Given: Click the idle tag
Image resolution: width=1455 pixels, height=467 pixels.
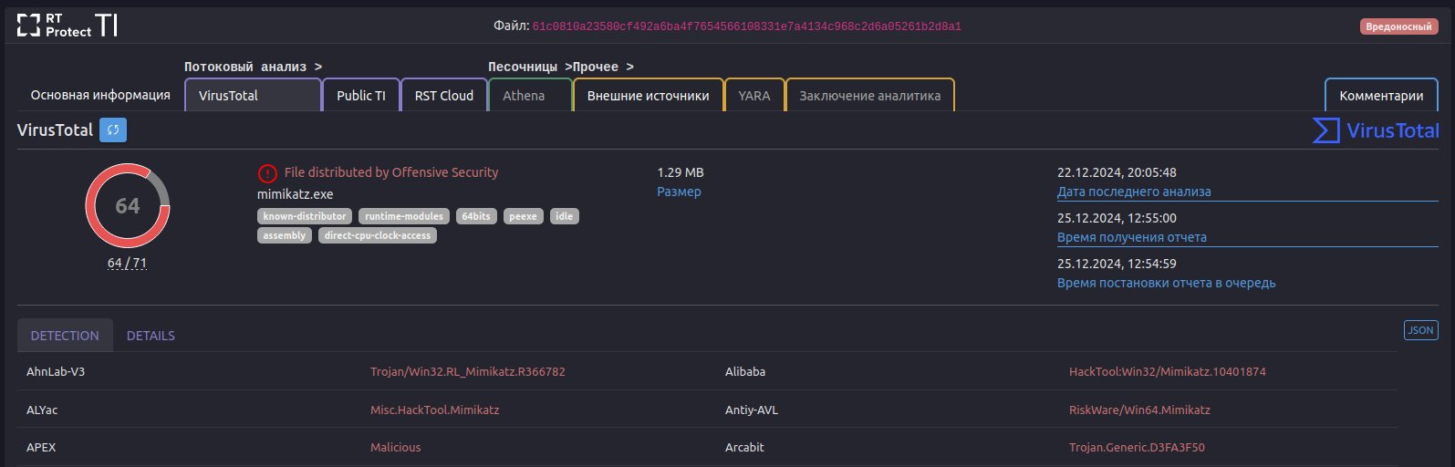Looking at the screenshot, I should coord(565,216).
